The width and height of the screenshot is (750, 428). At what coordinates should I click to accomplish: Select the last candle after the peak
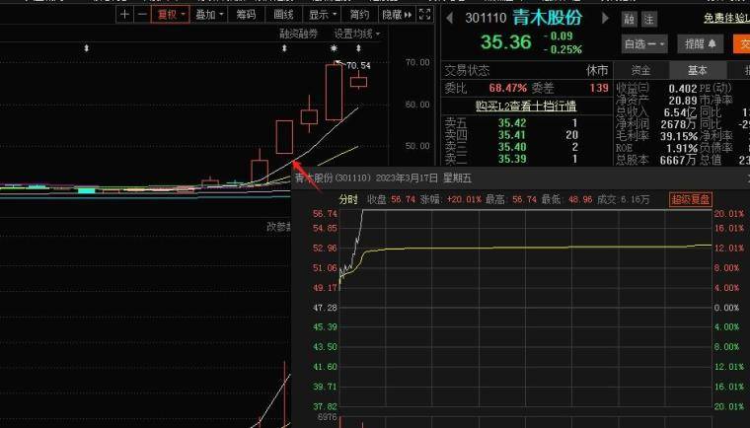click(359, 81)
